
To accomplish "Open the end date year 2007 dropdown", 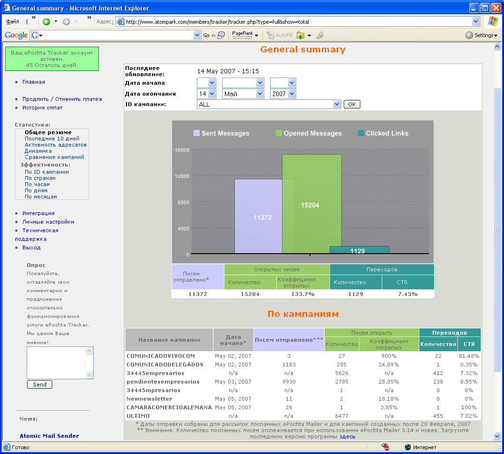I will [x=283, y=94].
